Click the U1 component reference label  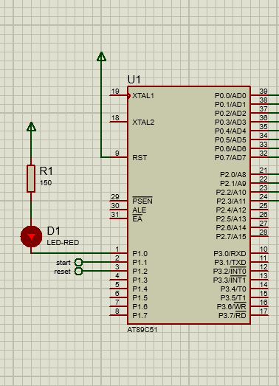(x=134, y=80)
